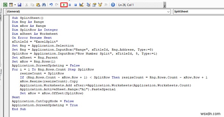Click the Sub SplitSheet() code line
Image resolution: width=224 pixels, height=117 pixels.
[x=28, y=18]
